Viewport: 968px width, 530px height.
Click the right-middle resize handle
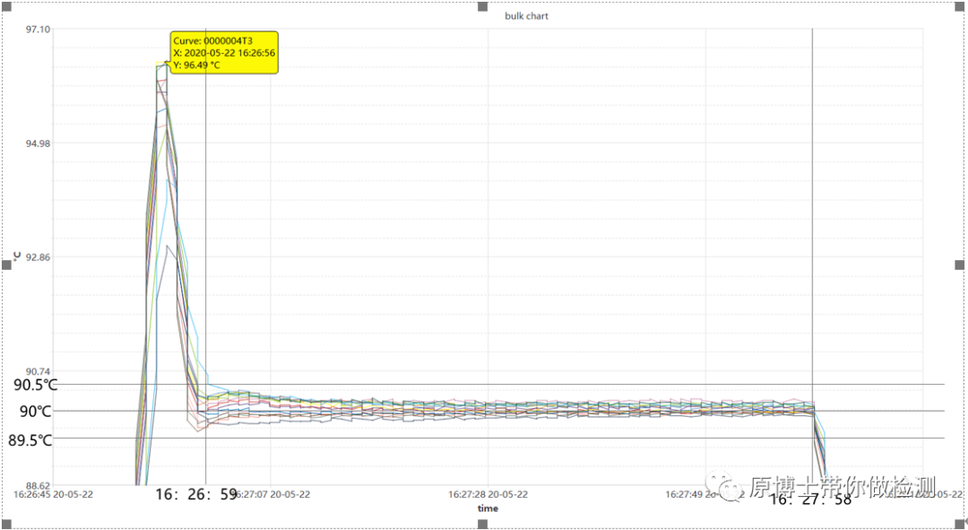click(x=960, y=265)
